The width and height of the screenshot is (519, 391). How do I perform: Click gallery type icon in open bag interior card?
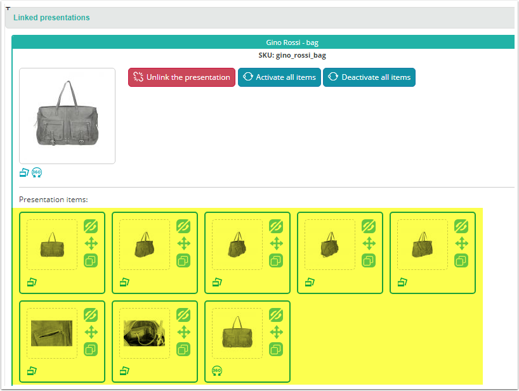coord(124,371)
